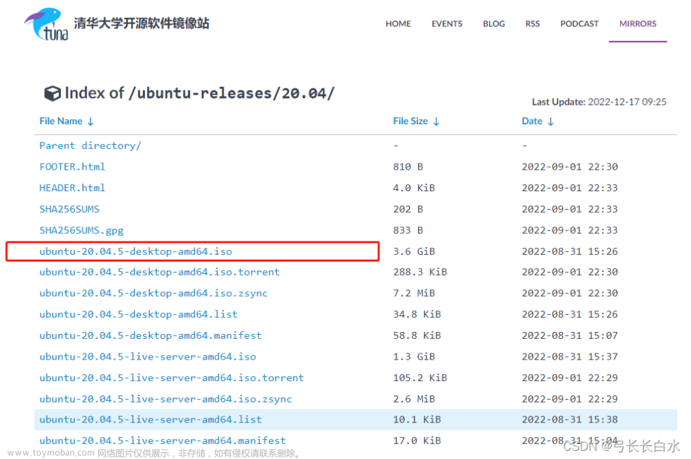691x459 pixels.
Task: Open the SHA256SUMS file
Action: tap(69, 208)
